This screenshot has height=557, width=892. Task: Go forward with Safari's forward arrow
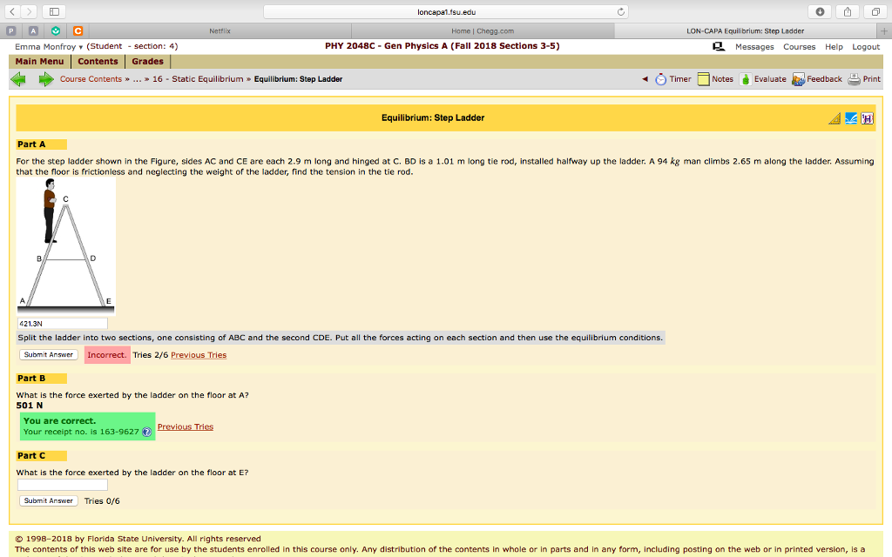(x=29, y=11)
